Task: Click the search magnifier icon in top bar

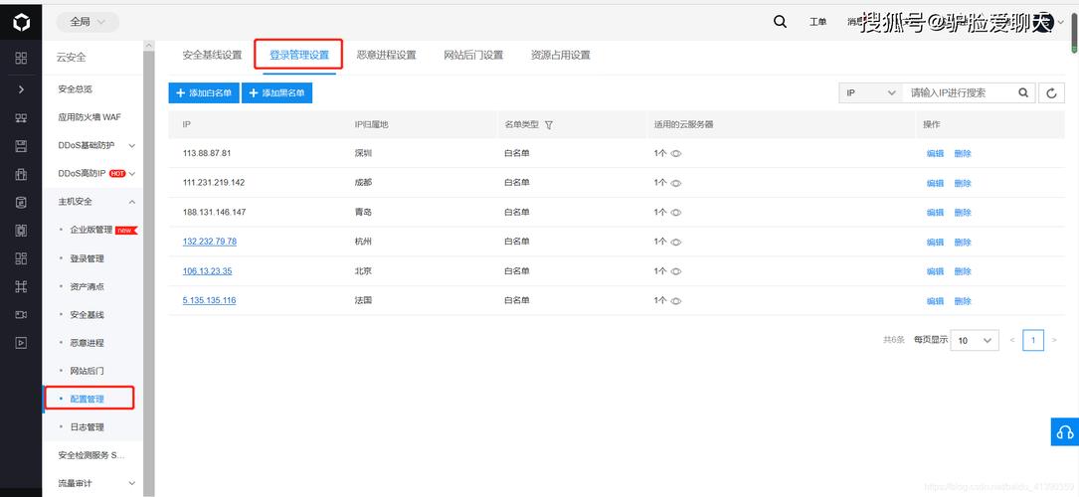Action: [x=780, y=22]
